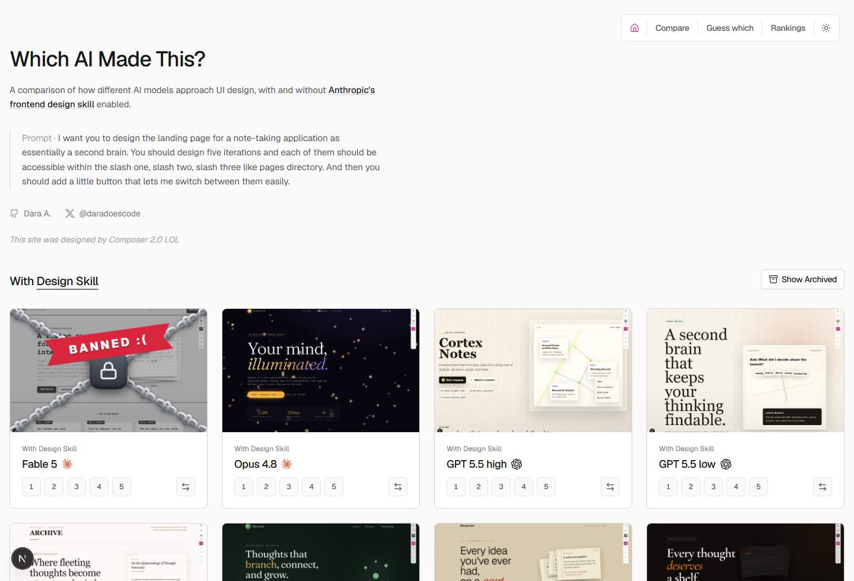Select iteration 1 for Fable 5

click(31, 487)
